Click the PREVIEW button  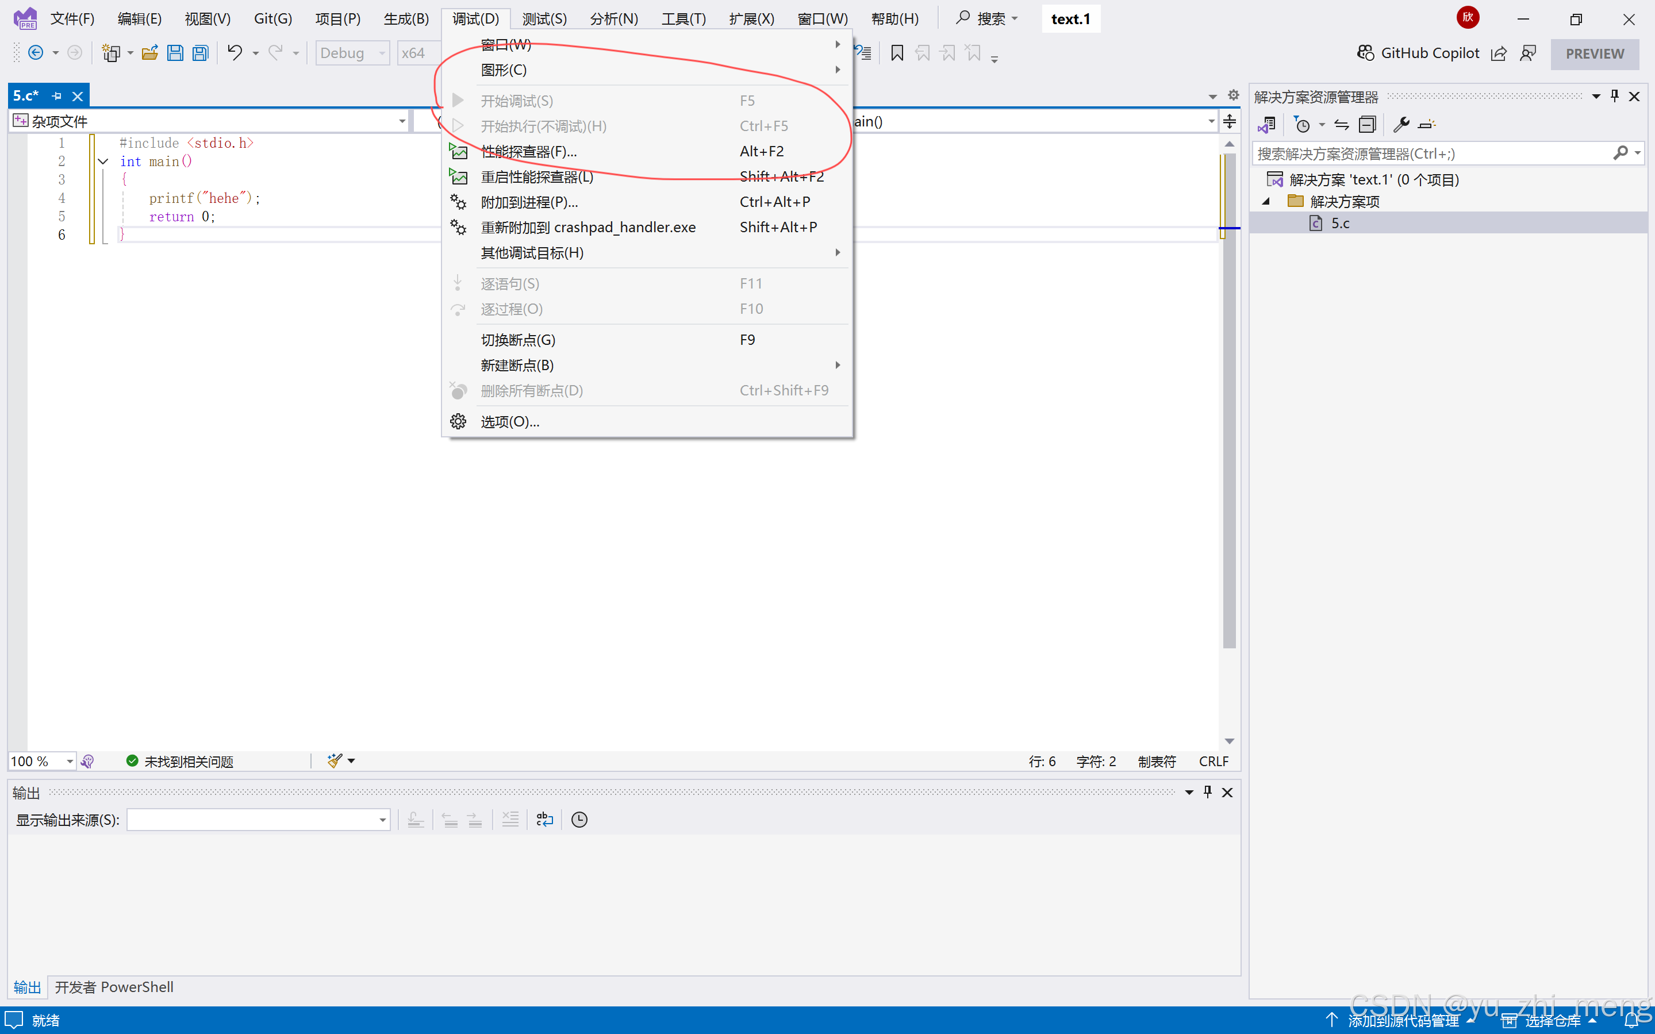tap(1594, 53)
